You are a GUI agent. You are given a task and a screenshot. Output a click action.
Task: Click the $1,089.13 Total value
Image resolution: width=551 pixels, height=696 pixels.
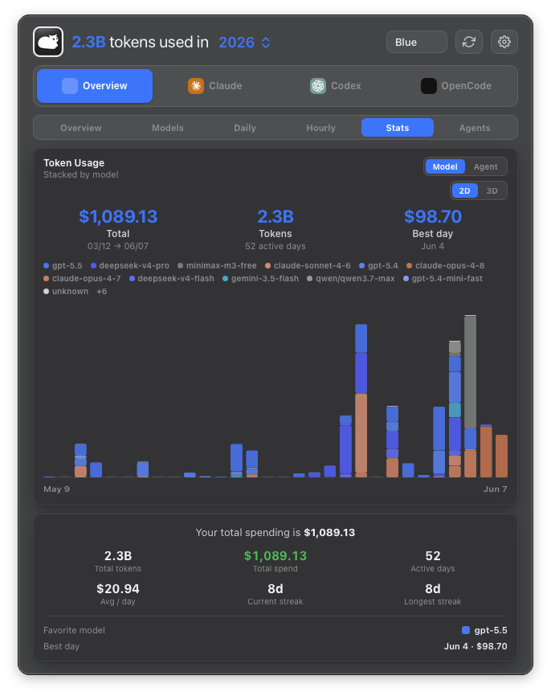[118, 217]
